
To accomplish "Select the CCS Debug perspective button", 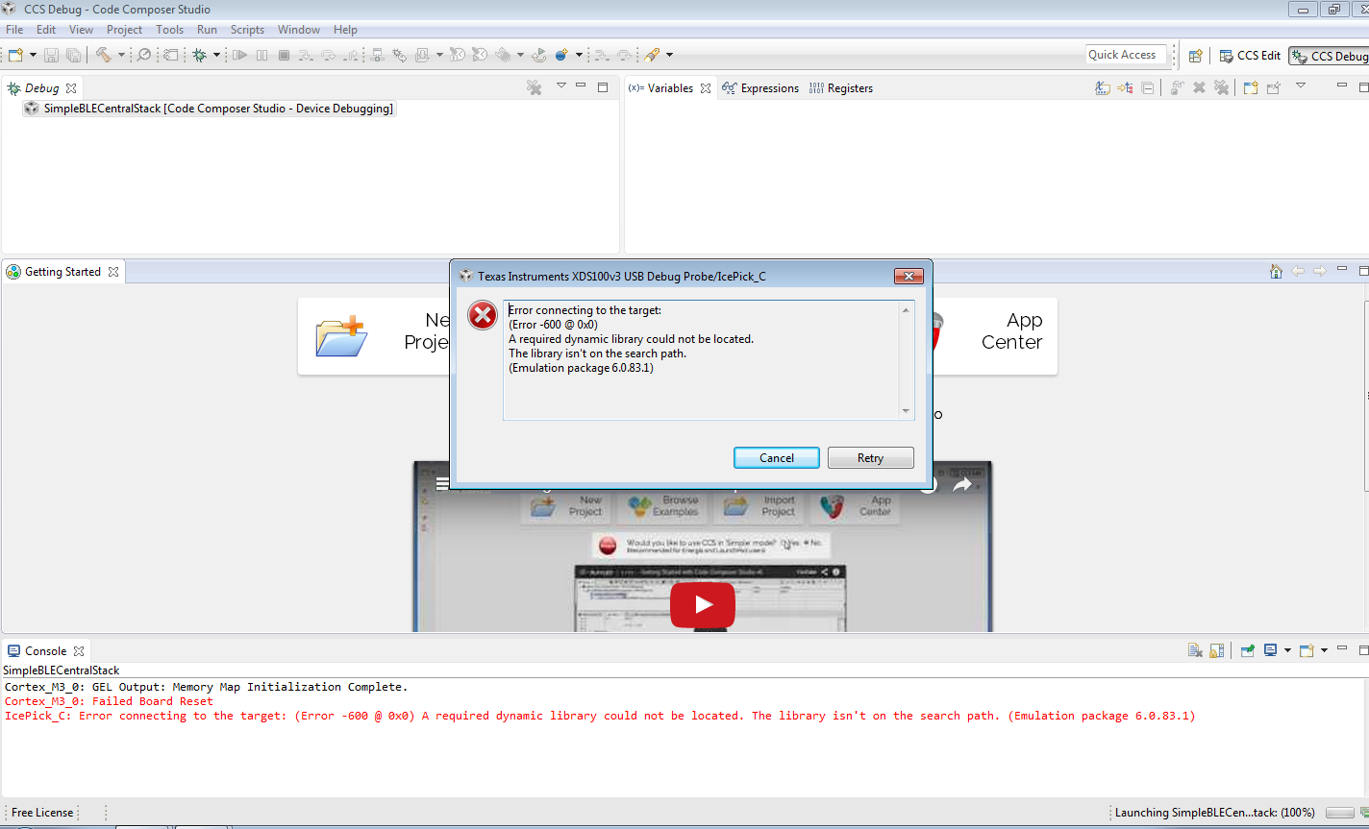I will (x=1330, y=56).
